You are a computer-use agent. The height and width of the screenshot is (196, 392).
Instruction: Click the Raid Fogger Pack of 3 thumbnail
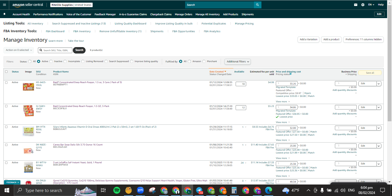click(28, 87)
